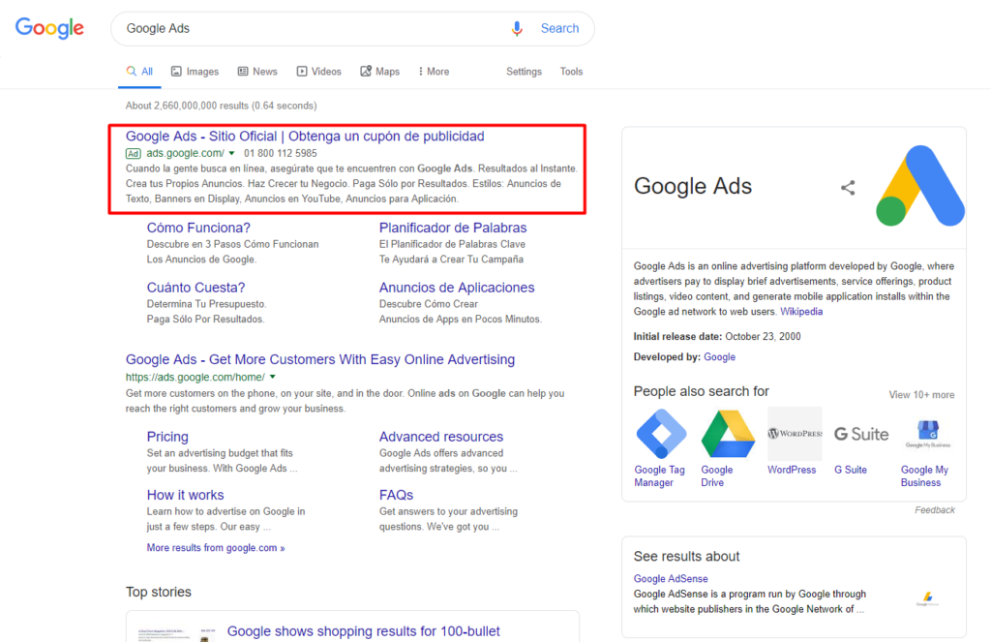Viewport: 991px width, 642px height.
Task: Switch to the Images tab
Action: [195, 72]
